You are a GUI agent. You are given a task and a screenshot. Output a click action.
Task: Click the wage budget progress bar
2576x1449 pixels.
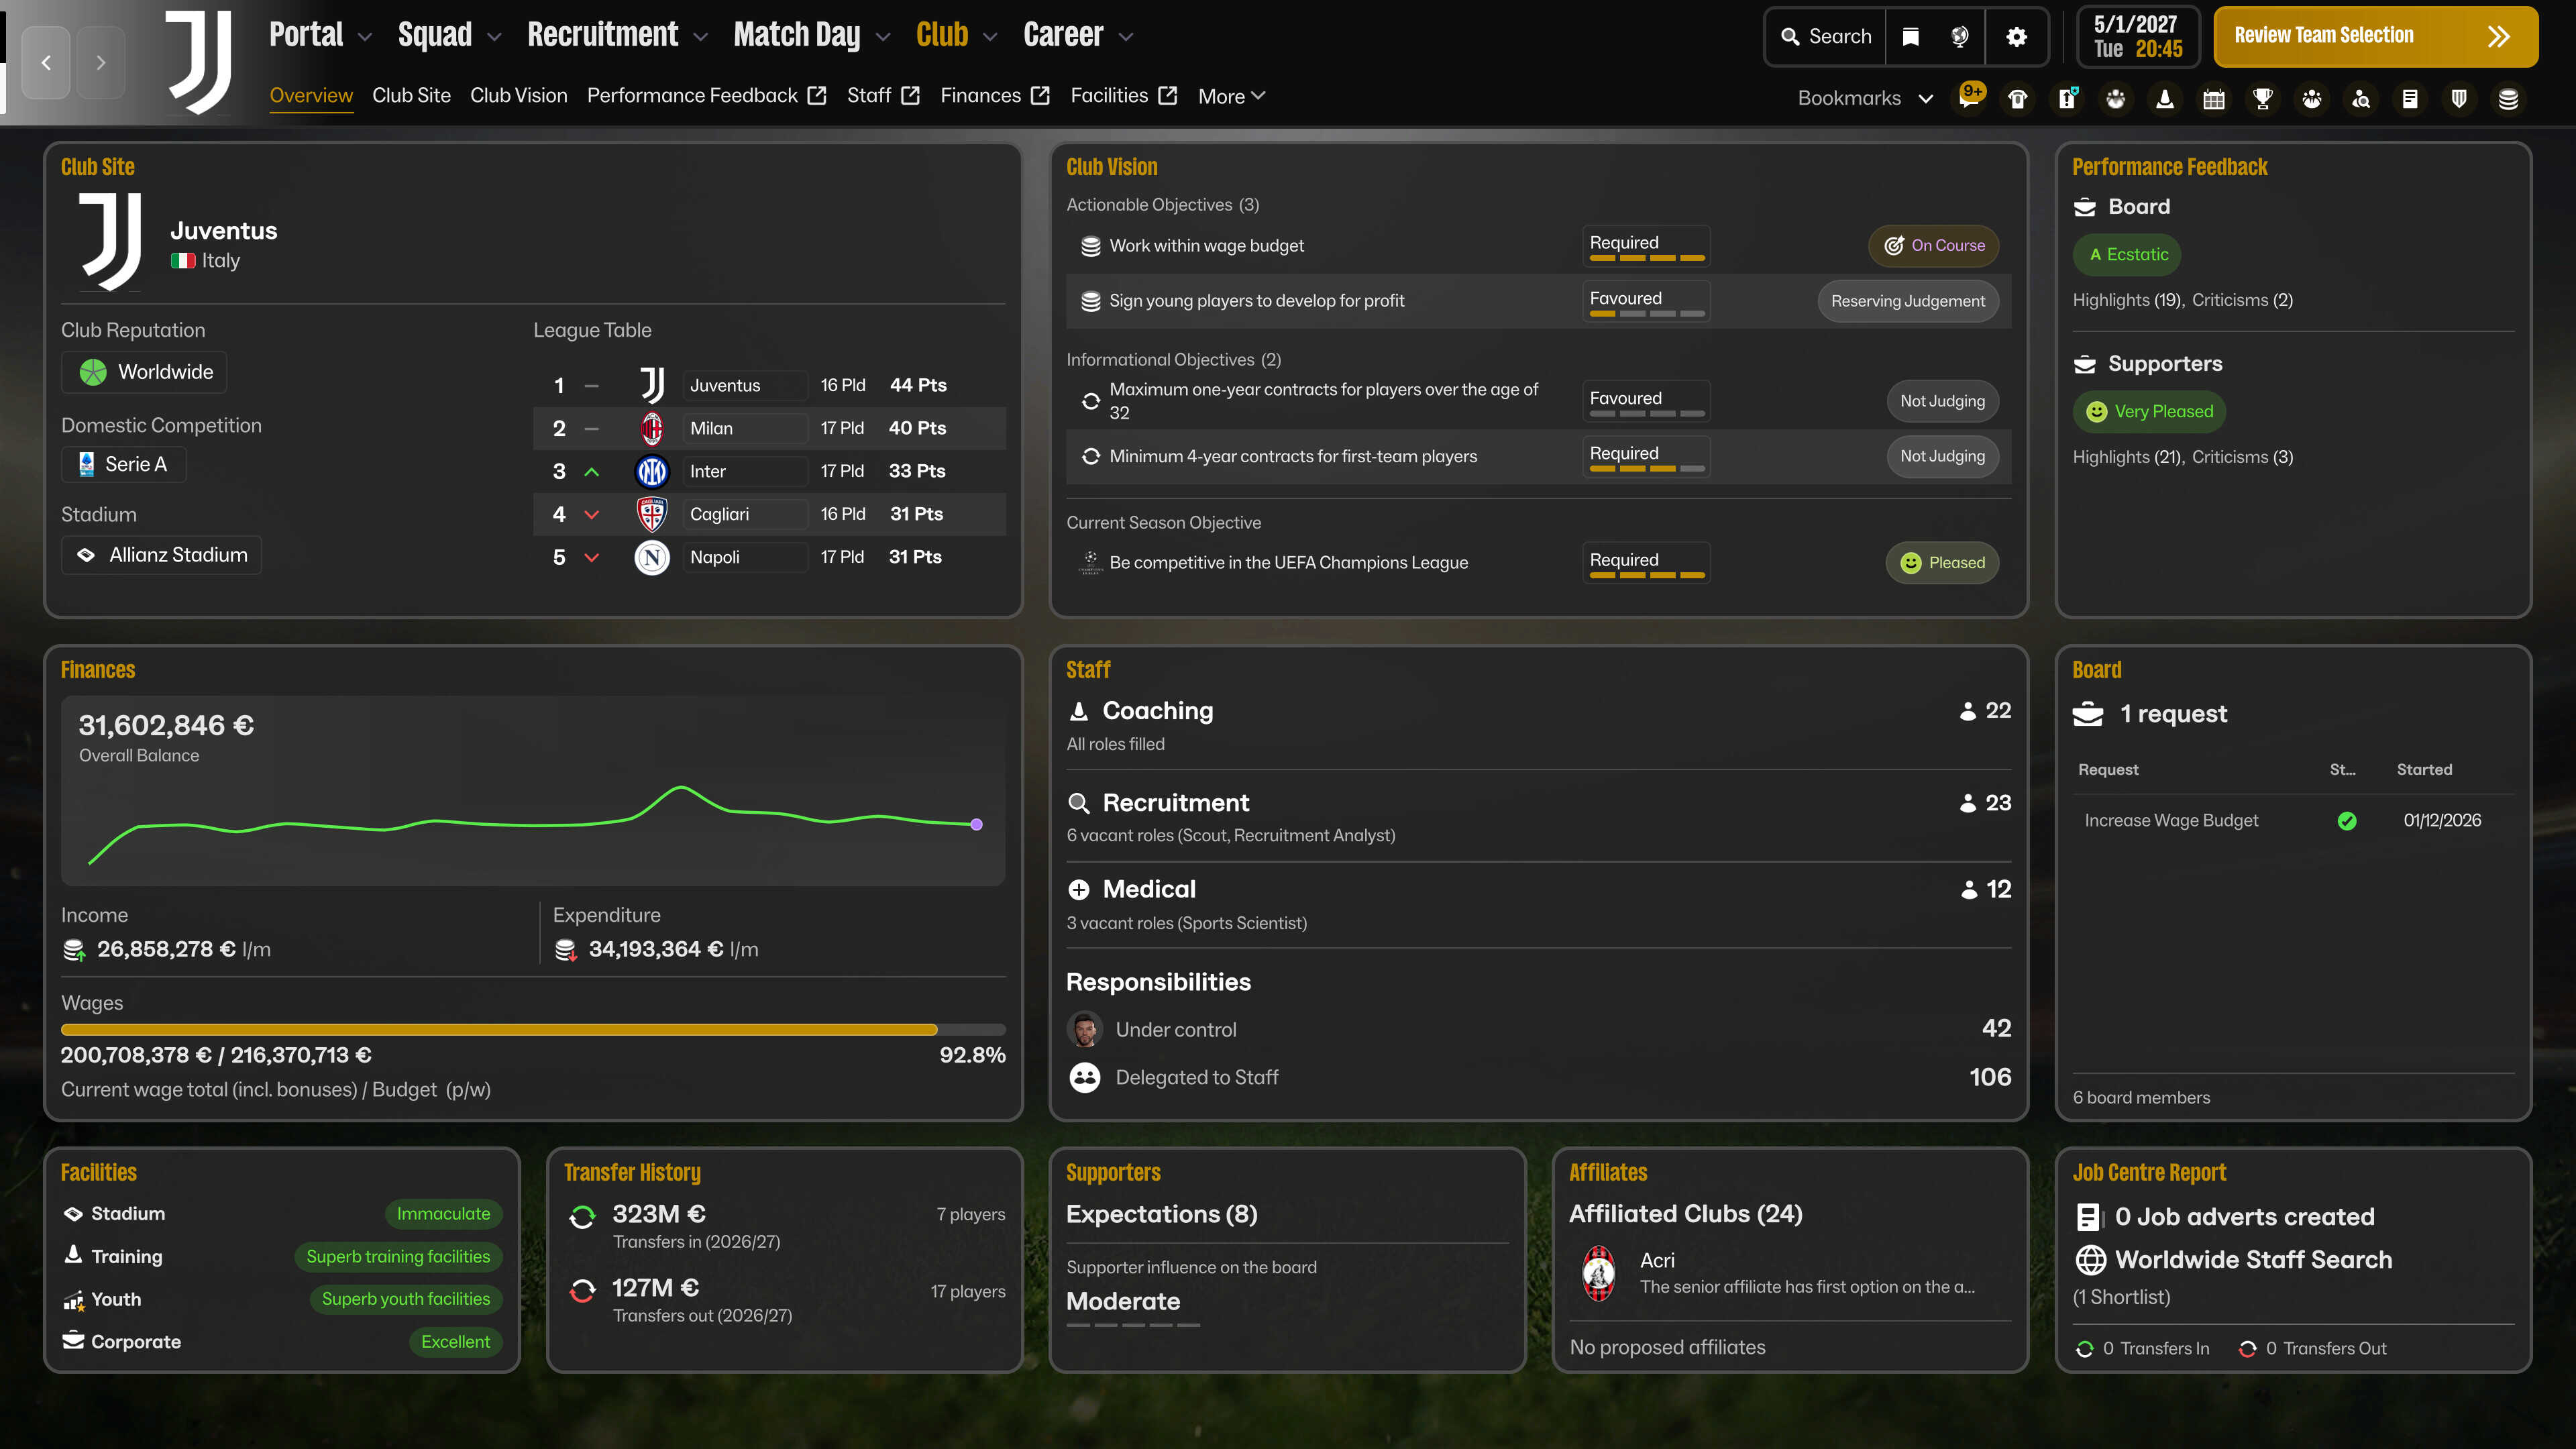click(532, 1029)
